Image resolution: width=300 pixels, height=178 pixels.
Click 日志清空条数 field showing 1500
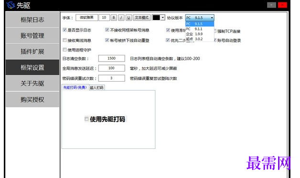[111, 58]
